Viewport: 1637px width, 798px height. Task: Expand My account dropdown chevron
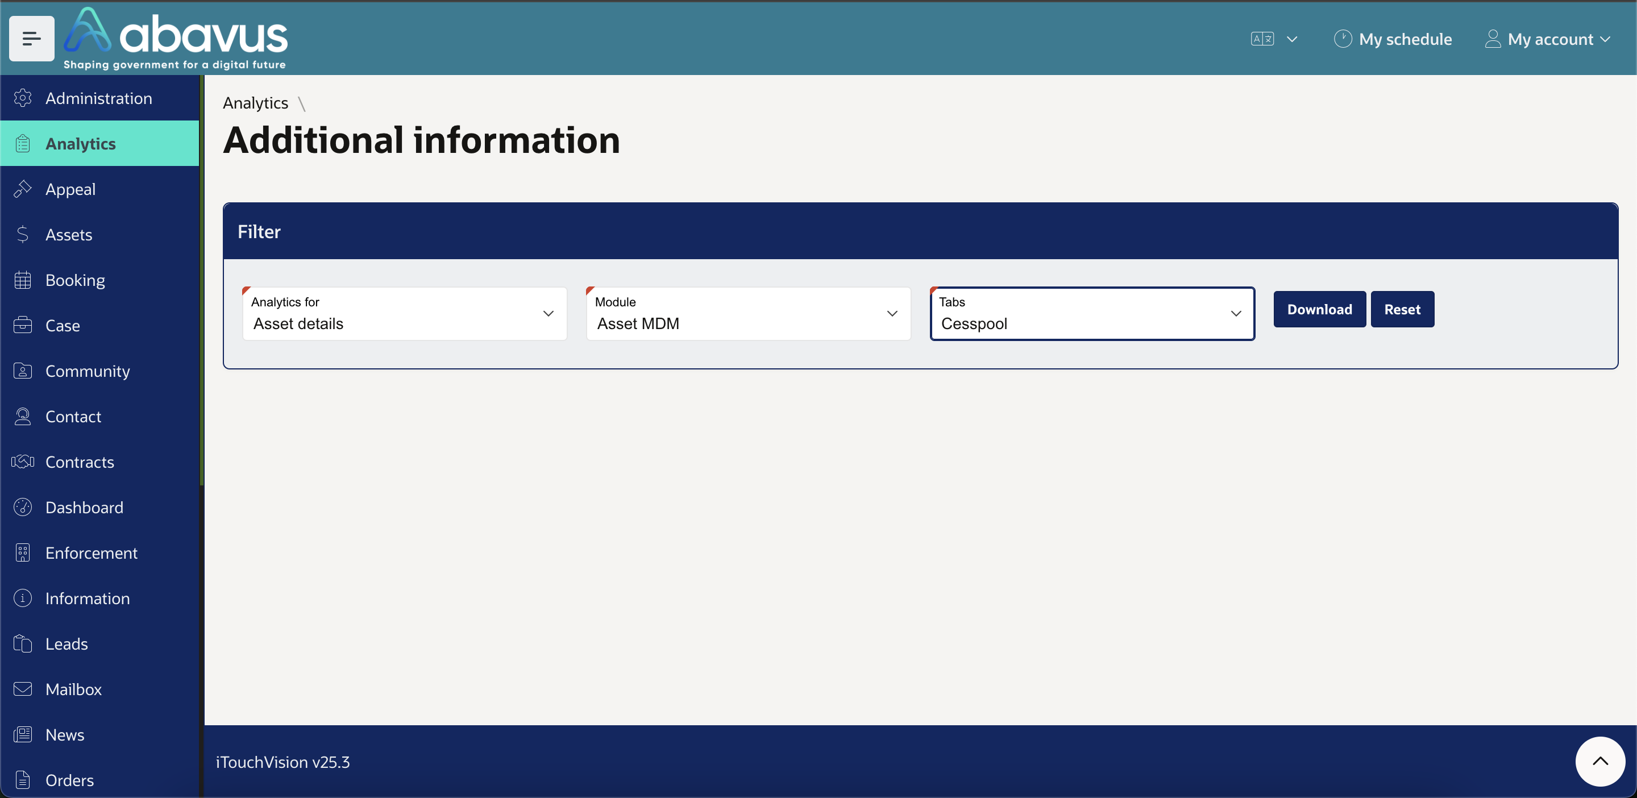pyautogui.click(x=1606, y=39)
